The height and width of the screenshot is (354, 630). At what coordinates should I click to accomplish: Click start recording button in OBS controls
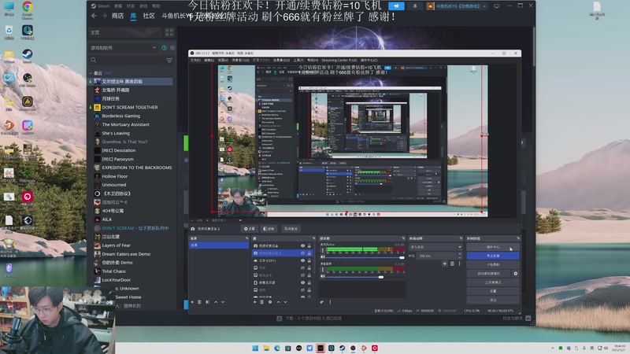coord(493,264)
